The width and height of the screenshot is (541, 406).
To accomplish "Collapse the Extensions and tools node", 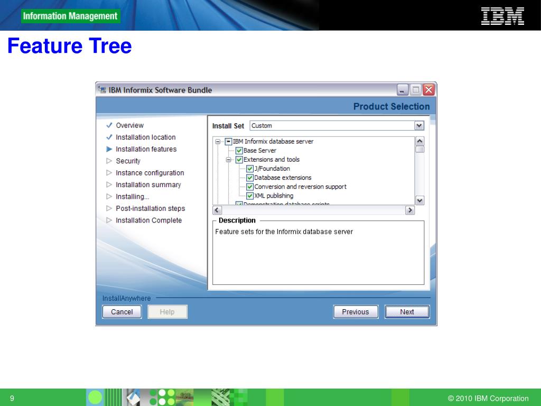I will coord(228,160).
